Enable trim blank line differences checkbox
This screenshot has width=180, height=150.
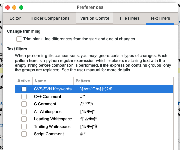click(19, 39)
